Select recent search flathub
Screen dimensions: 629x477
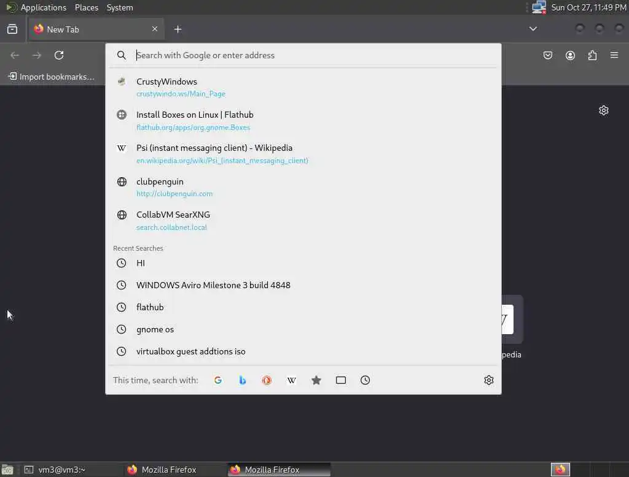tap(303, 307)
